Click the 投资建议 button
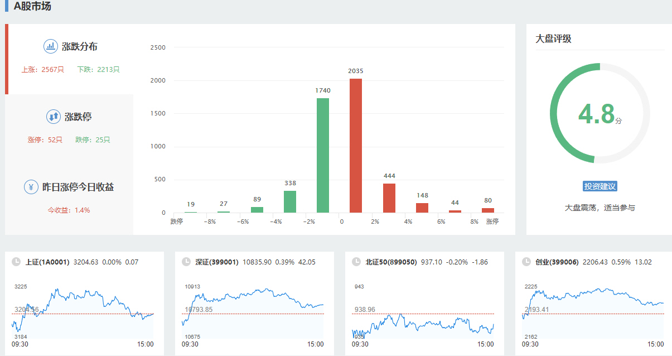This screenshot has height=356, width=672. click(600, 186)
